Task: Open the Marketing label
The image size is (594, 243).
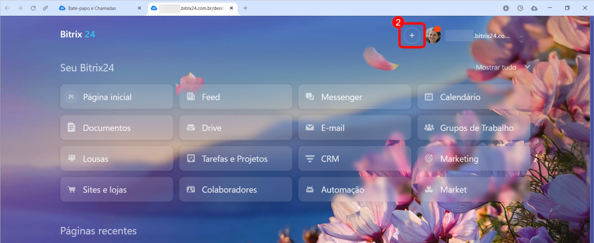Action: coord(459,159)
